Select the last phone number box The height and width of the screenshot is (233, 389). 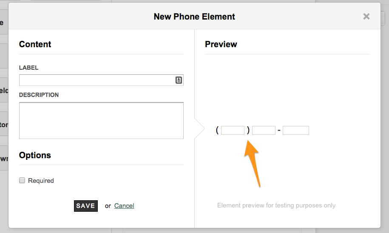click(x=296, y=130)
